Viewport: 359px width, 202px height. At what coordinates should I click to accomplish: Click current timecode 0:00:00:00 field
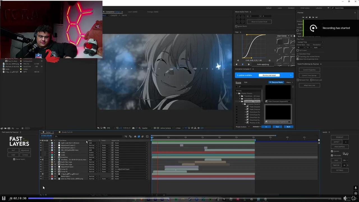[47, 136]
